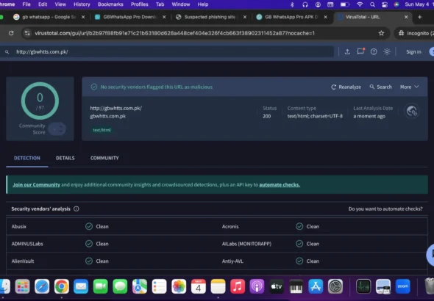Open the automate checks link in banner
This screenshot has width=434, height=301.
coord(280,185)
